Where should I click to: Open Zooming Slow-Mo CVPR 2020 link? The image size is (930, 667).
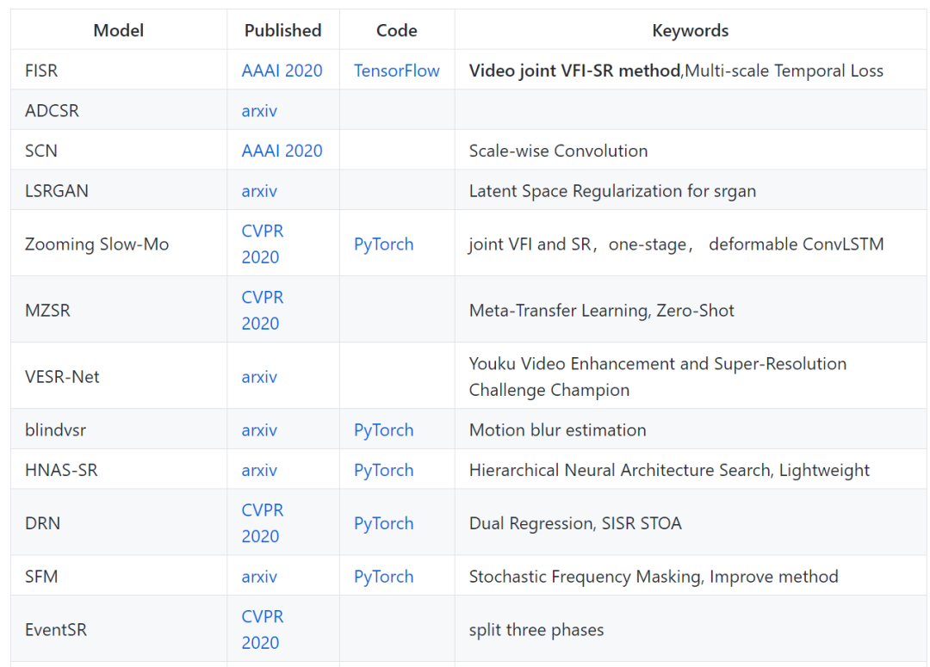click(262, 244)
